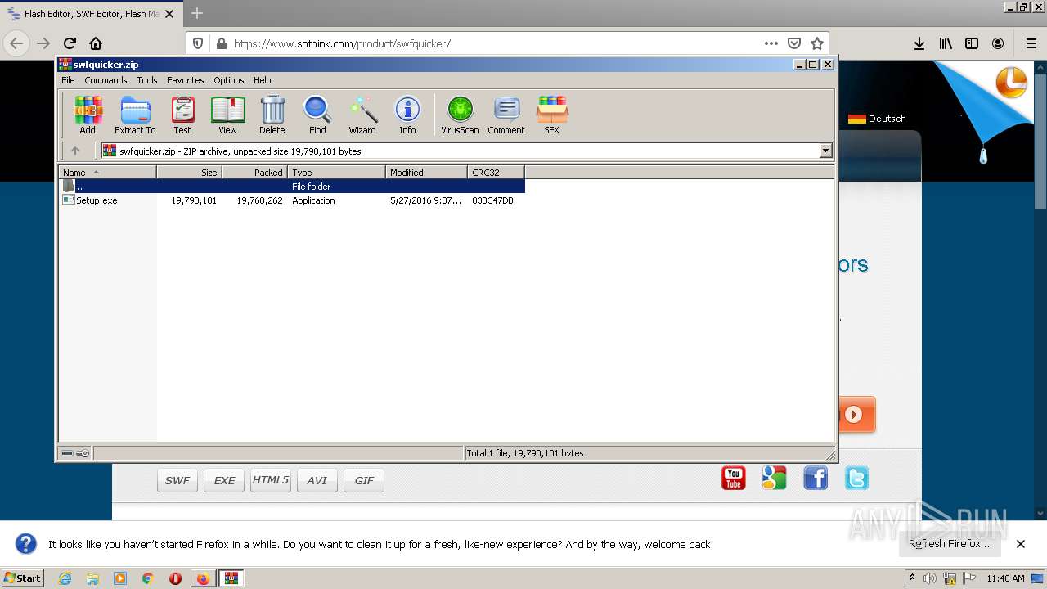
Task: Sort by the Packed column header
Action: click(x=254, y=172)
